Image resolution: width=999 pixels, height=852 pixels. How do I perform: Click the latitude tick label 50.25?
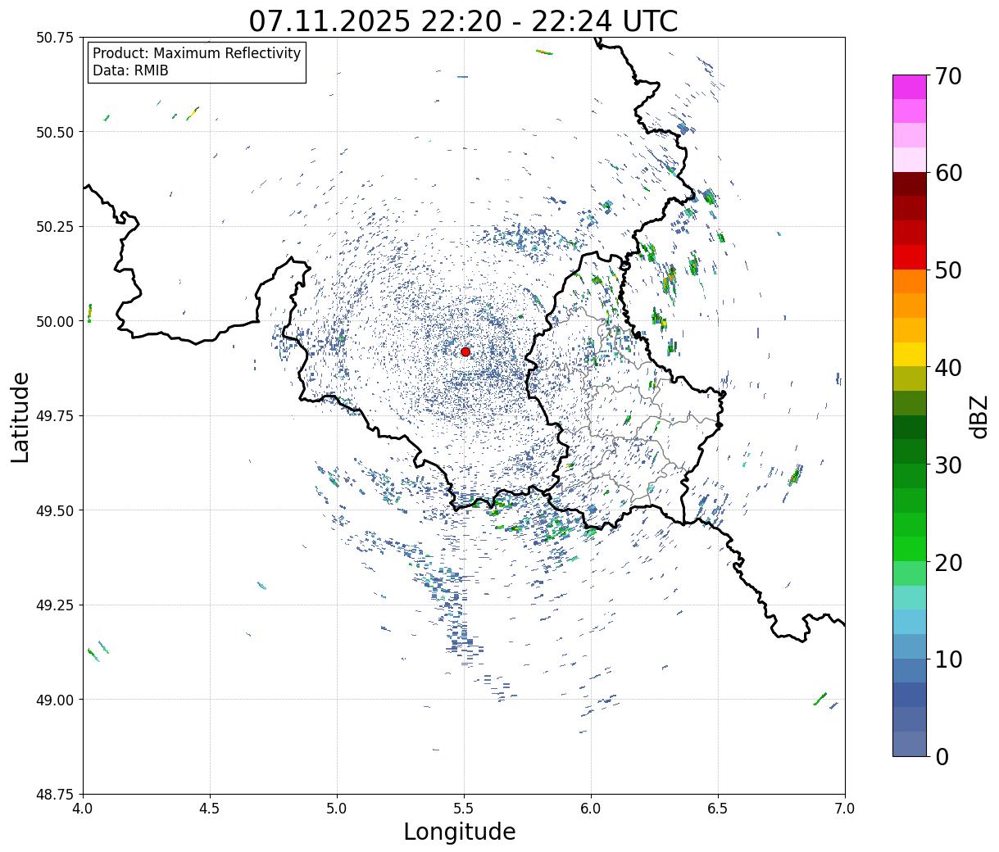pyautogui.click(x=55, y=227)
